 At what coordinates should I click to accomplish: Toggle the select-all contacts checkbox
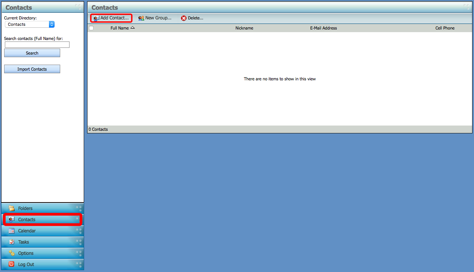point(91,28)
